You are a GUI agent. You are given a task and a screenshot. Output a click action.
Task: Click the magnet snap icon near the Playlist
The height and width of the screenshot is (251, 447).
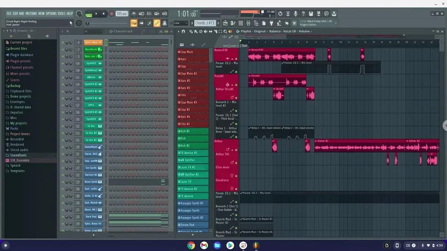click(183, 32)
